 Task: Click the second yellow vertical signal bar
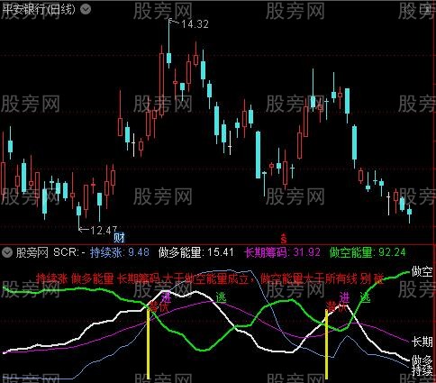click(x=326, y=344)
